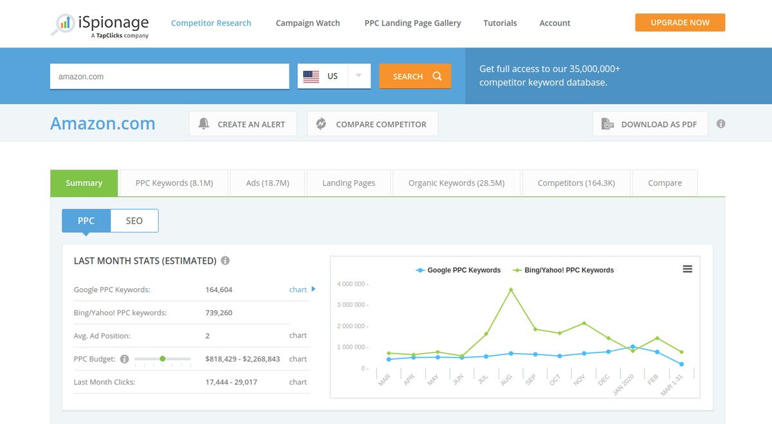Viewport: 772px width, 424px height.
Task: Open PPC Landing Page Gallery
Action: point(412,23)
